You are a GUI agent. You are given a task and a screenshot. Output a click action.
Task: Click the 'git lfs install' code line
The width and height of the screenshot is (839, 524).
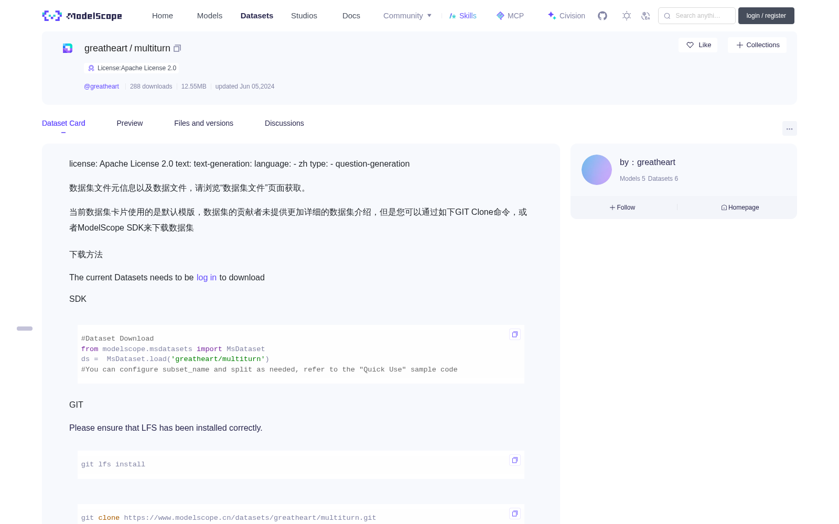pyautogui.click(x=113, y=464)
